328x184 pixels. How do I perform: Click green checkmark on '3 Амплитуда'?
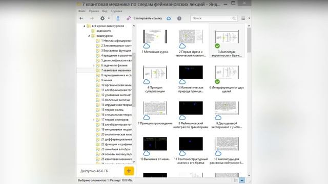tap(217, 46)
